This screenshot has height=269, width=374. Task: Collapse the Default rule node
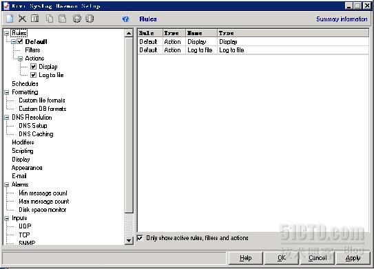[x=13, y=42]
